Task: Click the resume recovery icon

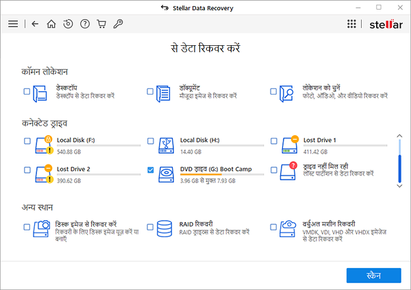Action: point(68,24)
